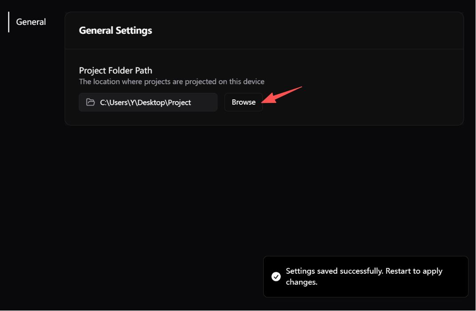
Task: Click the projects location description text
Action: 171,82
